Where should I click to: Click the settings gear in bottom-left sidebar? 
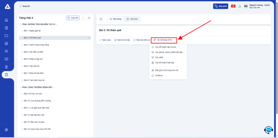click(7, 130)
